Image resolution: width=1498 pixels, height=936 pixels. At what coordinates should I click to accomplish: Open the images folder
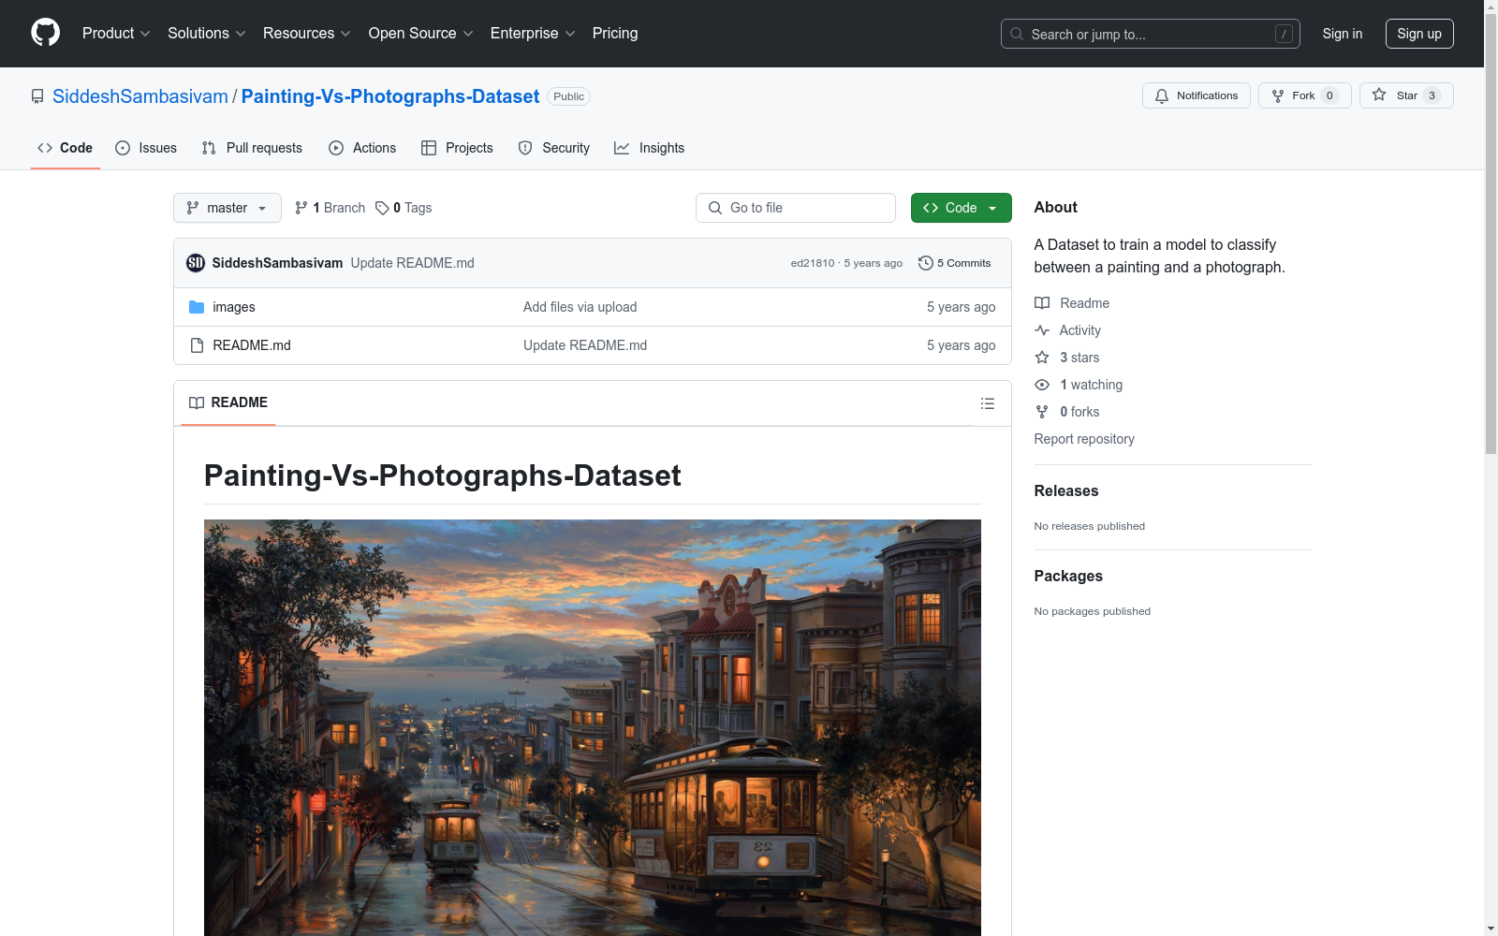(234, 307)
